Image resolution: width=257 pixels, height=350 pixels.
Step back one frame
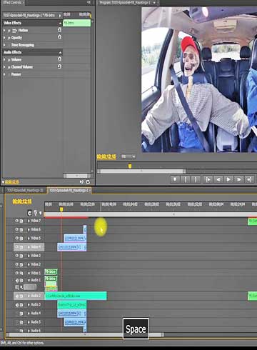coord(218,179)
